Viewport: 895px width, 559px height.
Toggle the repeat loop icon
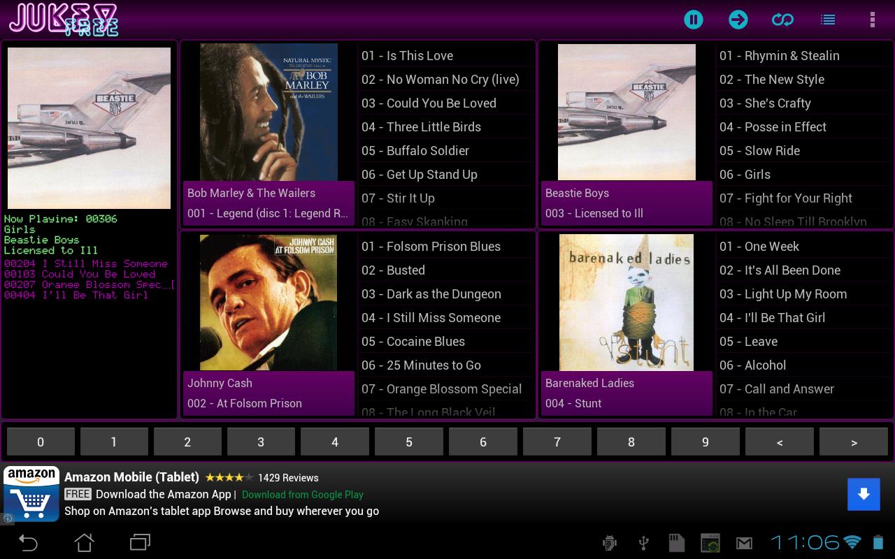click(x=782, y=20)
